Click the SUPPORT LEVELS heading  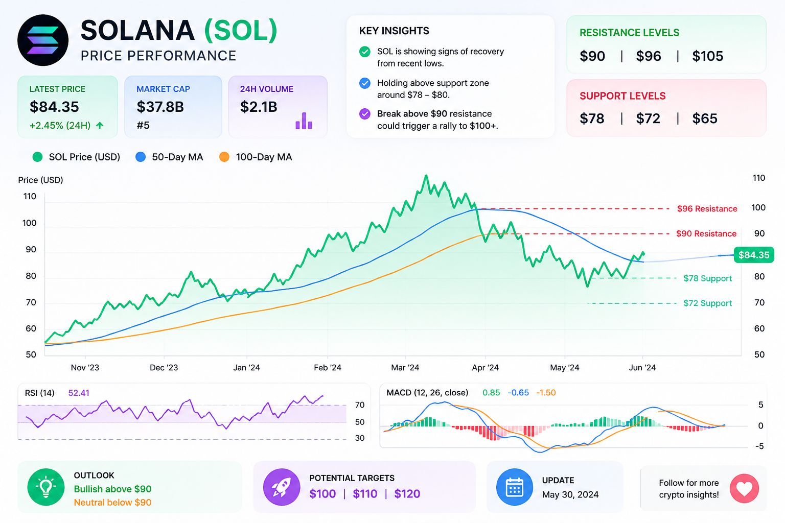(622, 96)
